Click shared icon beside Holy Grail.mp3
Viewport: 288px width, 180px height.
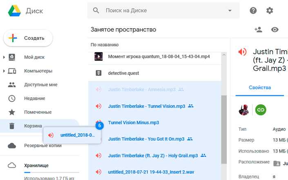203,155
